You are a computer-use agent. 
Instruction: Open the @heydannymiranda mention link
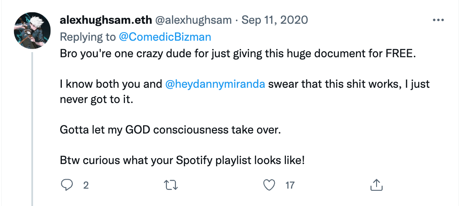[x=215, y=84]
